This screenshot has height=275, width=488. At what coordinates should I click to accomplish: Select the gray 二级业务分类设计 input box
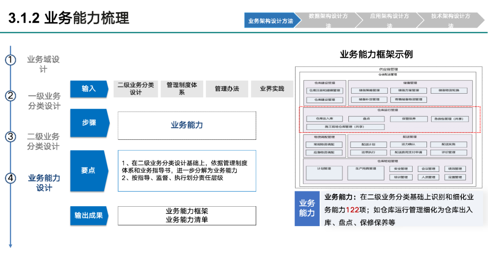(136, 89)
